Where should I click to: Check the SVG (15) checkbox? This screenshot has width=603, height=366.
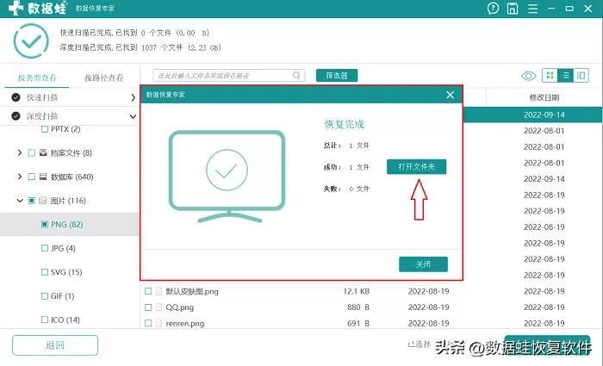[x=45, y=272]
